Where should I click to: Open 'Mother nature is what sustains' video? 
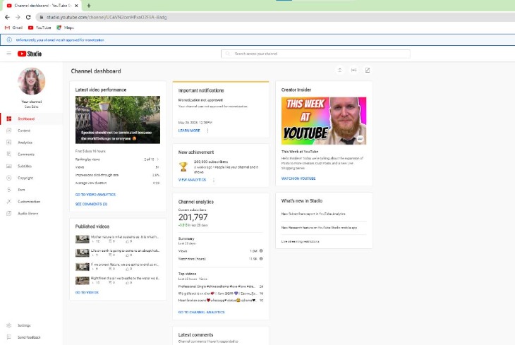pyautogui.click(x=118, y=239)
